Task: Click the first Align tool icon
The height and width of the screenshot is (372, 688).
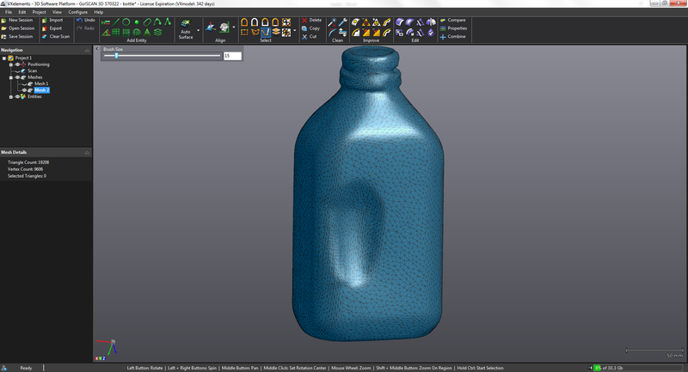Action: (x=211, y=27)
